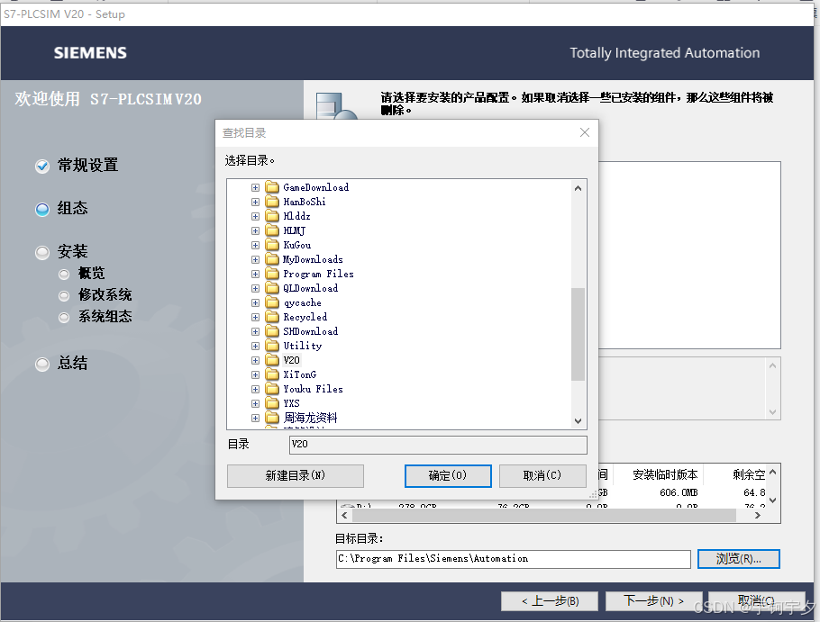Click the Hlddz folder icon

272,216
